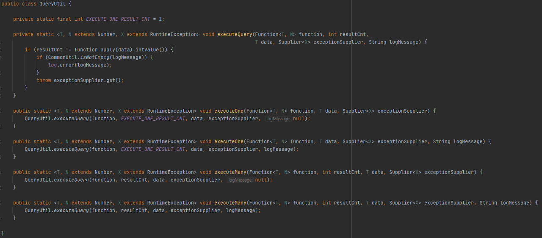
Task: Click the second executeMany method name, the overload with String logMessage
Action: (x=230, y=202)
